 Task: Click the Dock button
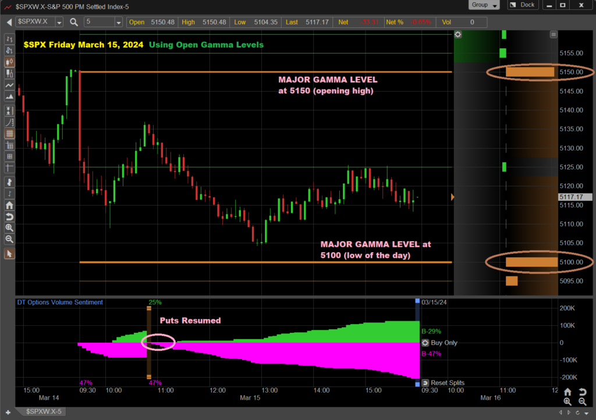pos(523,5)
